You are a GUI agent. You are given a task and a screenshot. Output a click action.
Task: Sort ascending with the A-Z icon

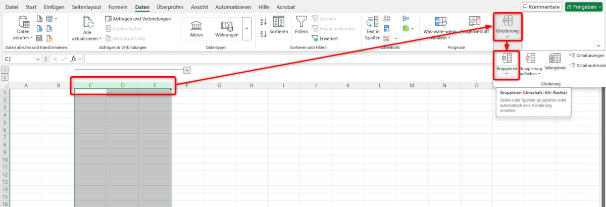(263, 22)
